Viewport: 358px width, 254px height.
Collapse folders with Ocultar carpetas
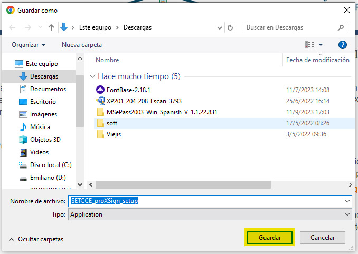(36, 239)
